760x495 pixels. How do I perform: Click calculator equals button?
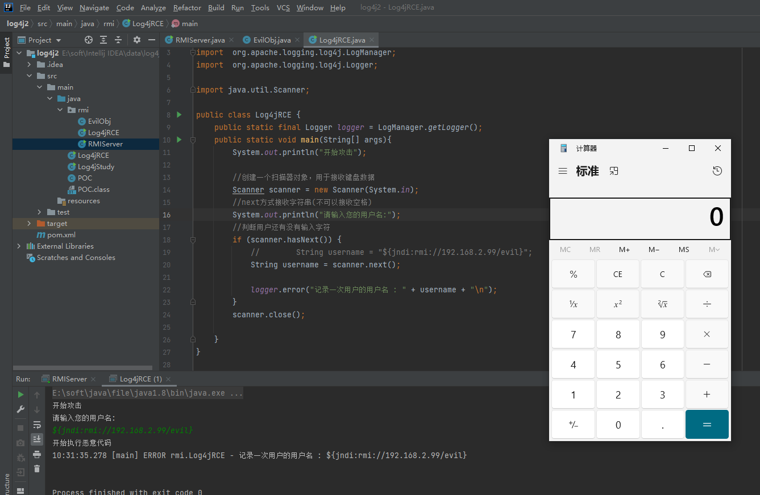tap(707, 425)
